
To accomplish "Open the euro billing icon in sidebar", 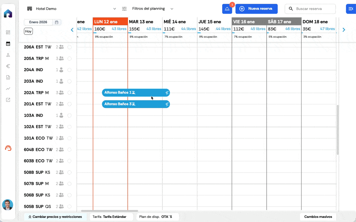I will 8,66.
